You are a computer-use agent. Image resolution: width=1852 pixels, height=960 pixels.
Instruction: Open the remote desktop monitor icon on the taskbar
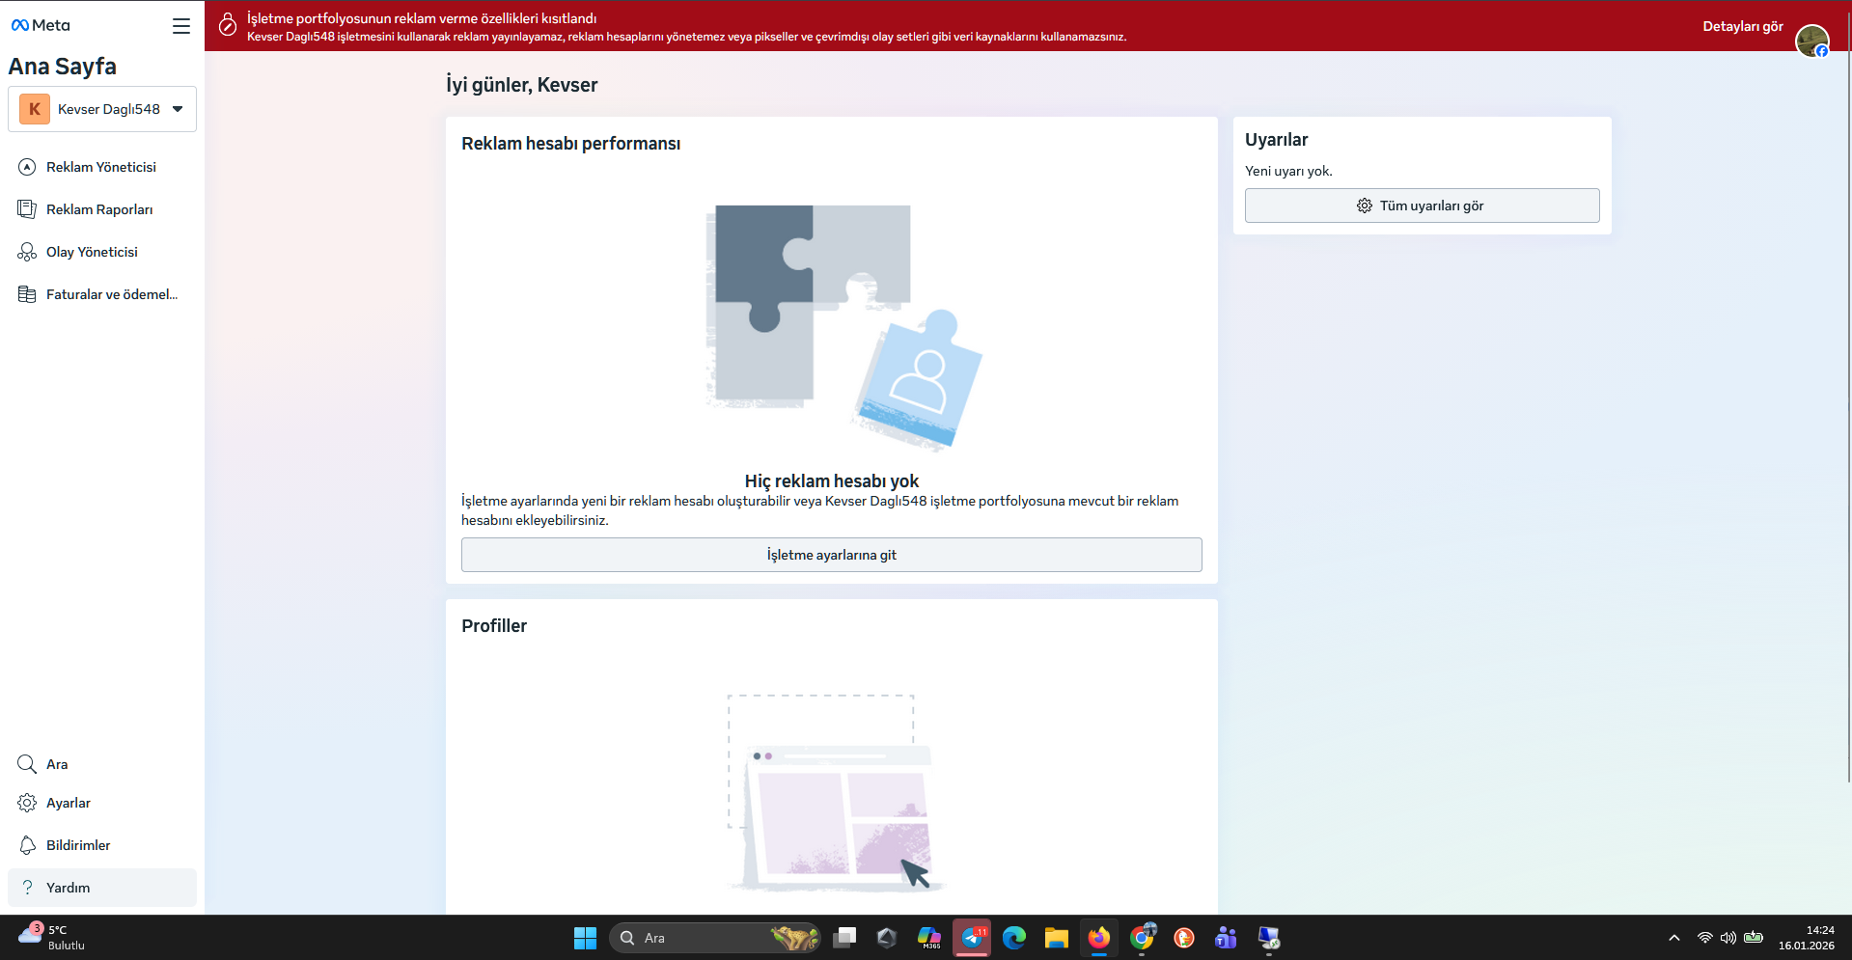click(x=1269, y=938)
